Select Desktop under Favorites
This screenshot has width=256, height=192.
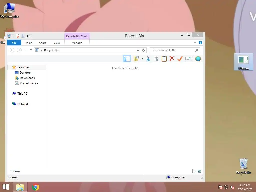(25, 73)
